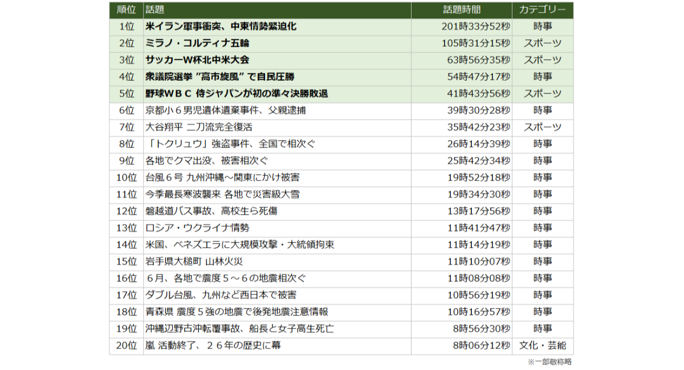The image size is (684, 370).
Task: Select topic 米国、ベネズエラに大規模攻撃・大統領拘束
Action: [240, 245]
